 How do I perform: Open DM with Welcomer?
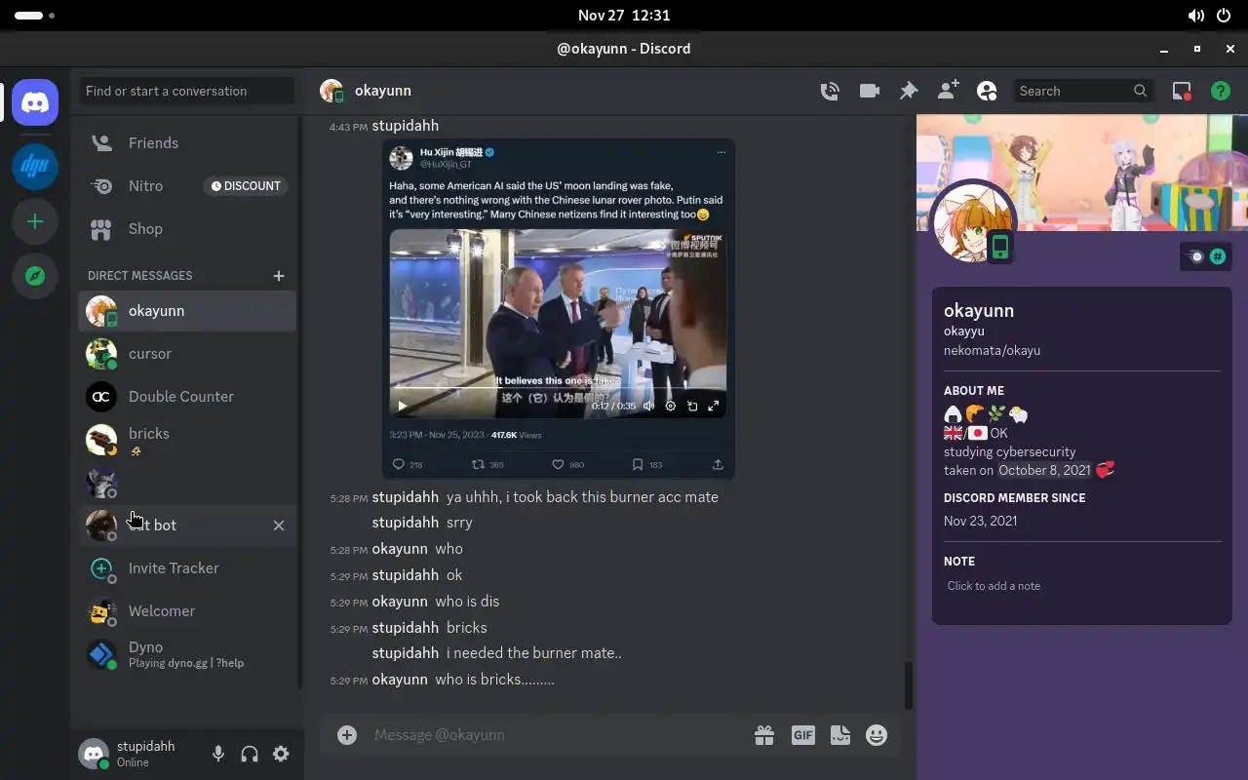tap(187, 611)
